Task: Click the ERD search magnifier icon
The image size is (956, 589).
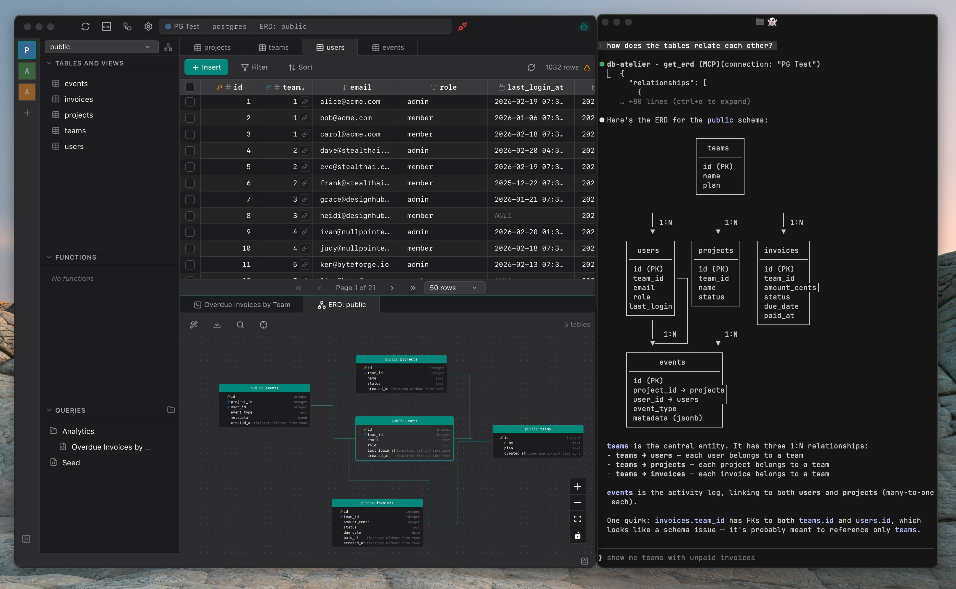Action: pos(240,325)
